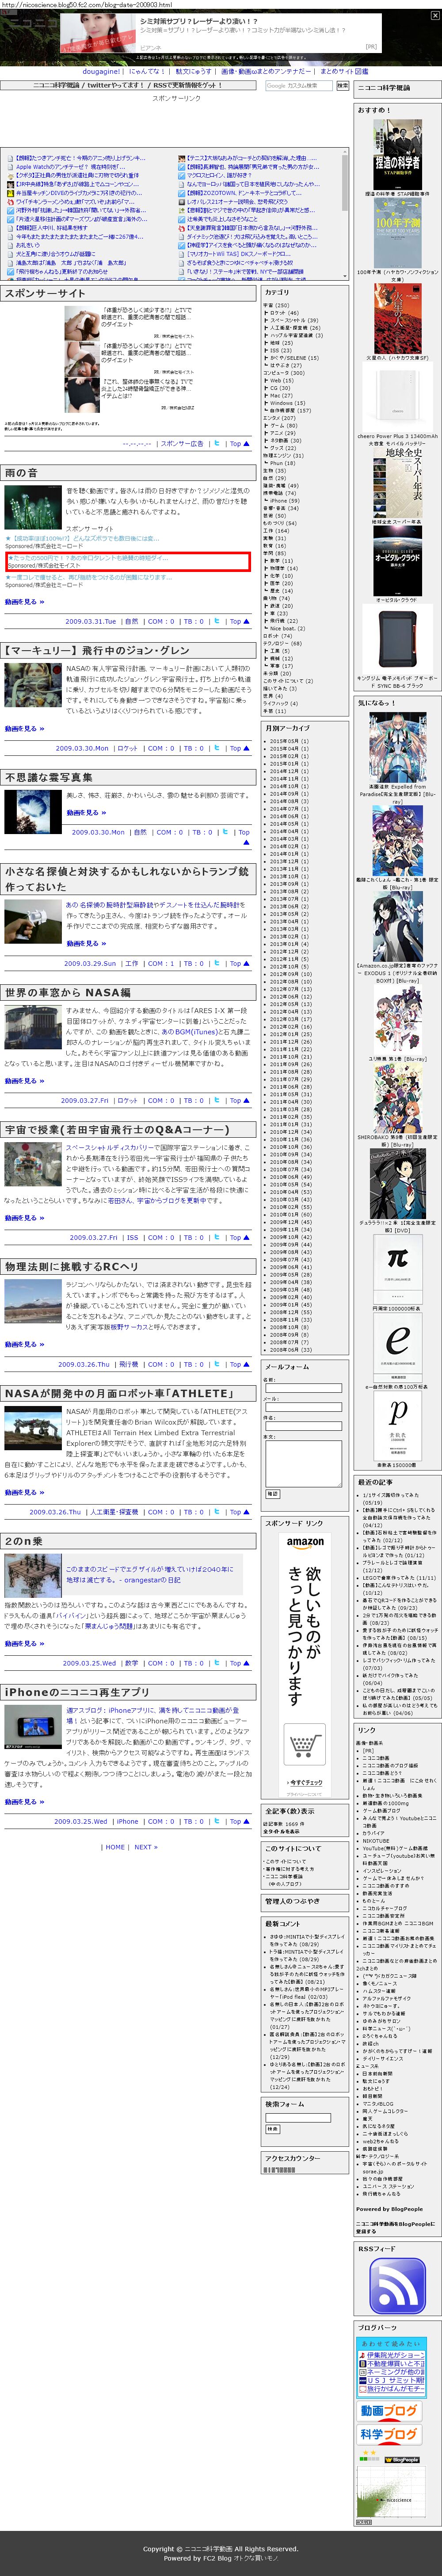Click 動画を見る » under 雨の音
442x2576 pixels.
click(x=24, y=602)
